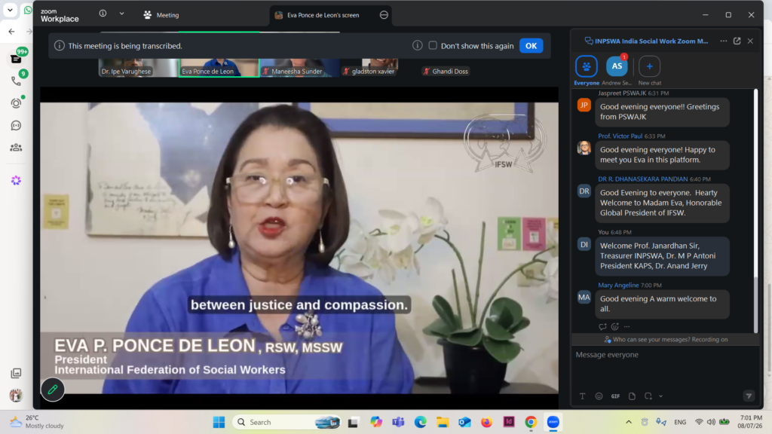The height and width of the screenshot is (434, 772).
Task: Attach a file in the chat composer
Action: pyautogui.click(x=632, y=396)
